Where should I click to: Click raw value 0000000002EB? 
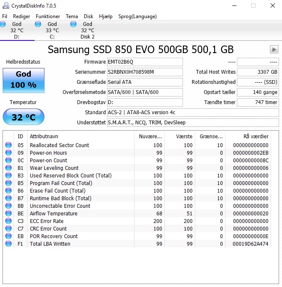click(x=251, y=153)
